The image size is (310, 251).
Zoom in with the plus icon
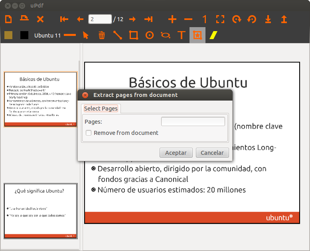[x=172, y=19]
